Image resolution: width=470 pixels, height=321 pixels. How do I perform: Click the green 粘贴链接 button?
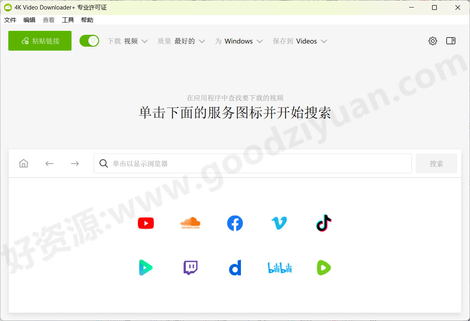(x=39, y=40)
